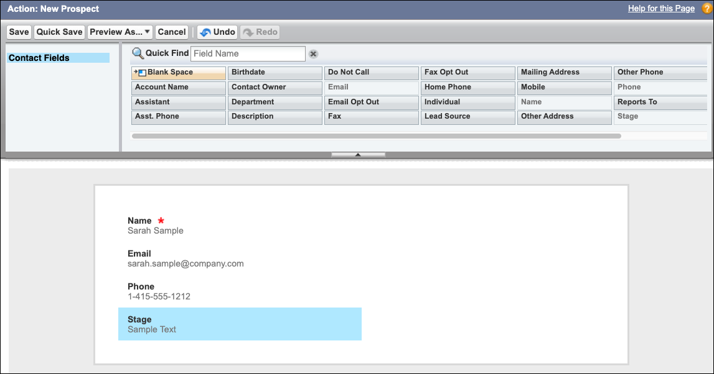
Task: Select the Birthdate field in the palette
Action: [275, 72]
